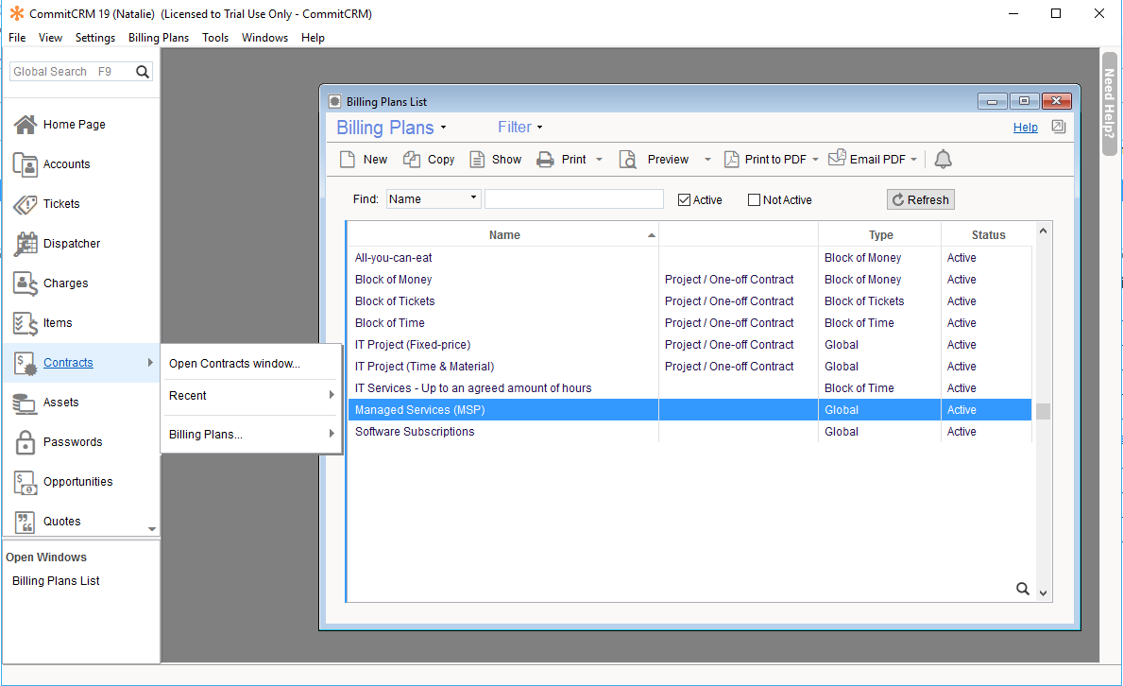This screenshot has height=686, width=1123.
Task: Open Dispatcher from the sidebar
Action: (x=71, y=244)
